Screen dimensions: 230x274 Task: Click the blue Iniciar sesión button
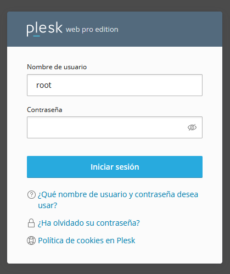point(115,167)
